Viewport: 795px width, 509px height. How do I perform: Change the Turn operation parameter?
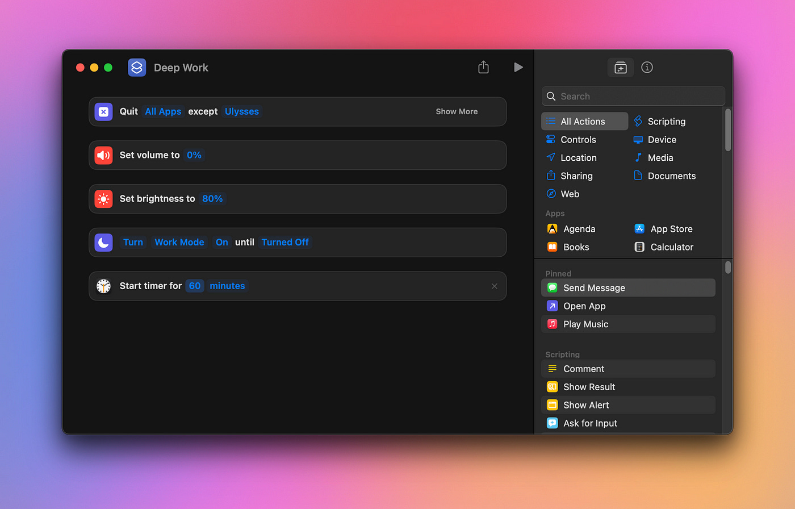click(x=133, y=243)
